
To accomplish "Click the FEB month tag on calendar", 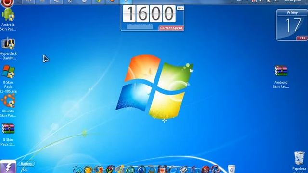I will 302,38.
